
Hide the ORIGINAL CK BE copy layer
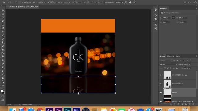(161, 75)
